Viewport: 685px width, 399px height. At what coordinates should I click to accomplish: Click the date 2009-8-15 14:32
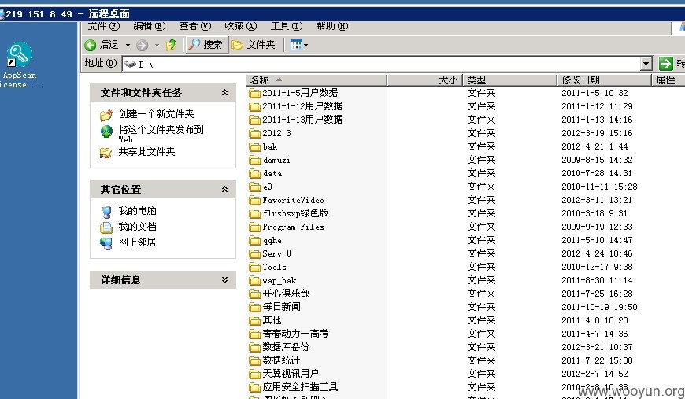[x=597, y=160]
